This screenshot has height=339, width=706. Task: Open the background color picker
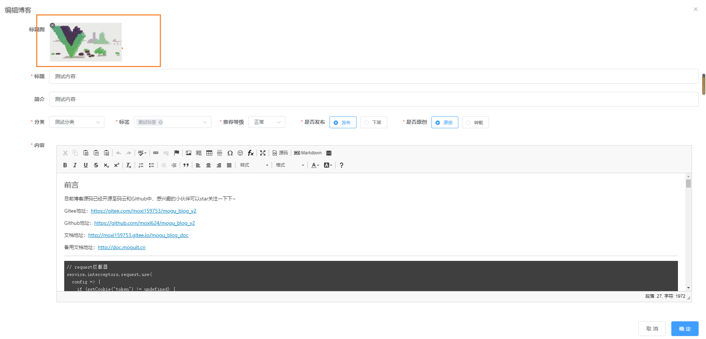[328, 165]
